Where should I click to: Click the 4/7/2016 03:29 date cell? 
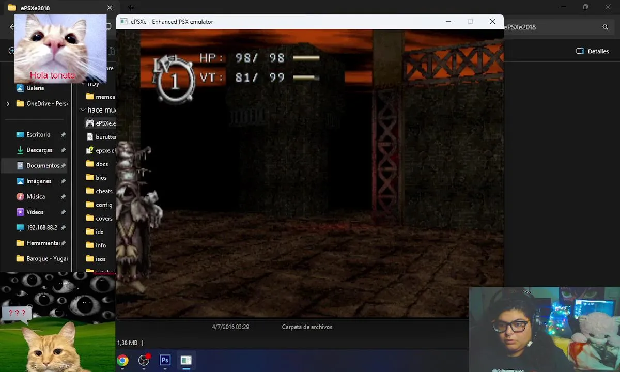[230, 327]
